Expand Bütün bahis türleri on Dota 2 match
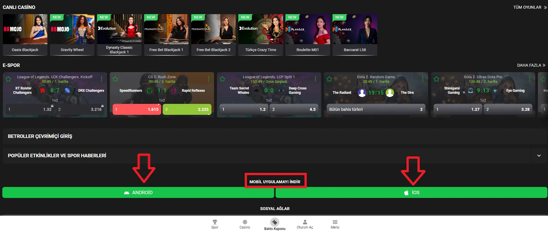The width and height of the screenshot is (548, 234). point(376,109)
